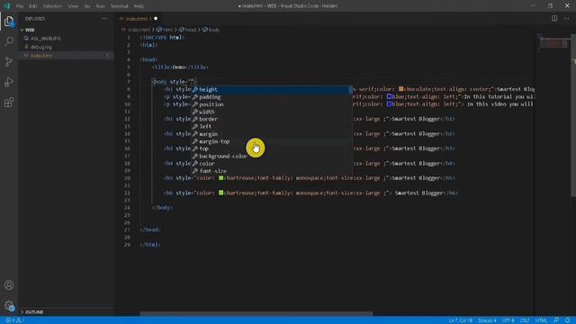
Task: Click the chartreuse swatch on line 22
Action: click(220, 193)
